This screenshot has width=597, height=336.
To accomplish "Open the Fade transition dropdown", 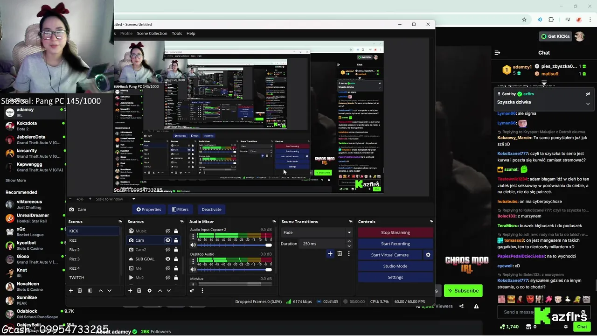I will click(x=317, y=232).
